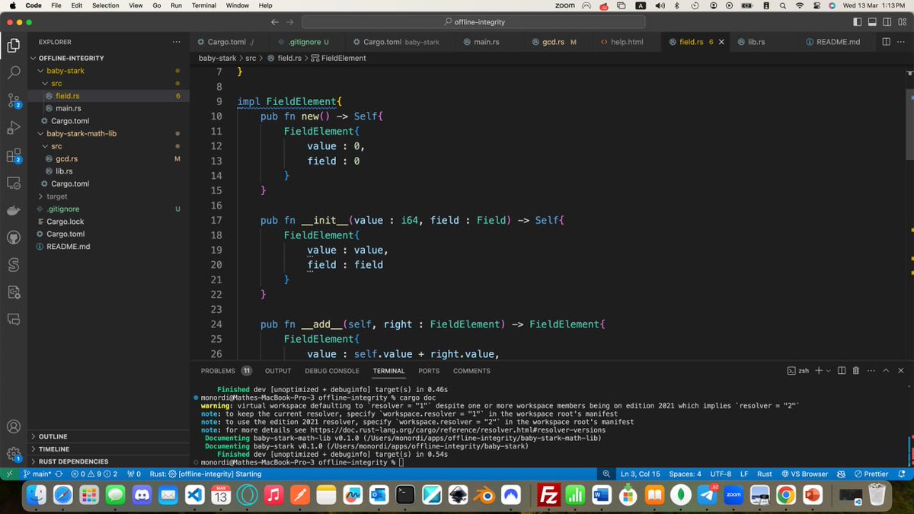
Task: Click FileZilla icon in the Dock
Action: [548, 495]
